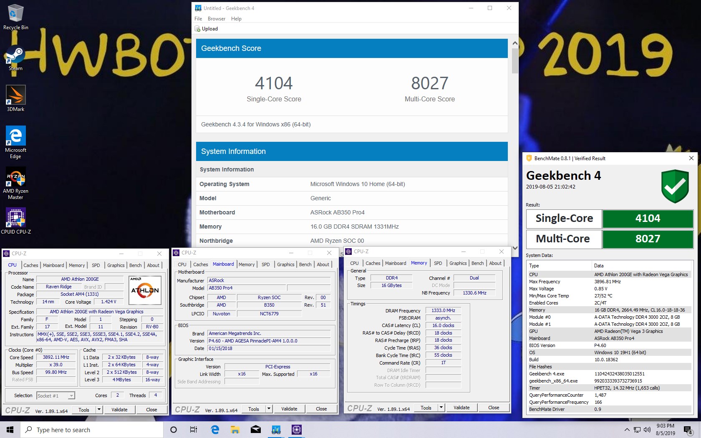Click the BenchMate shield icon in title bar
Image resolution: width=701 pixels, height=438 pixels.
529,158
